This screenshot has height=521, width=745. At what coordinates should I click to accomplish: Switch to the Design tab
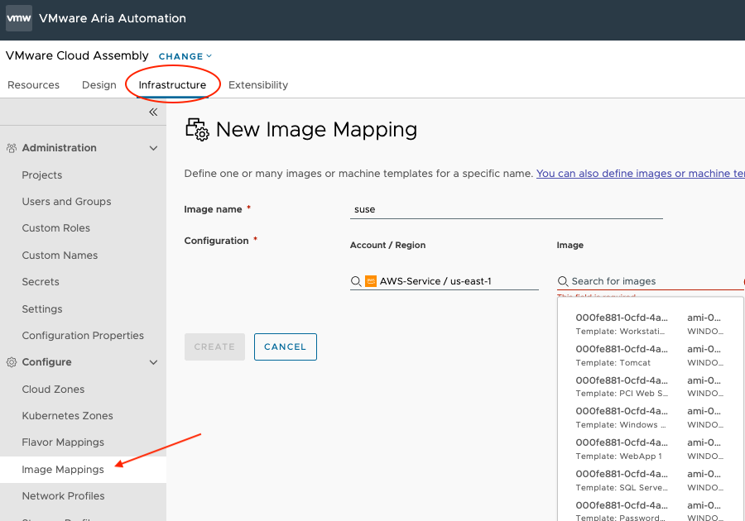pos(99,85)
